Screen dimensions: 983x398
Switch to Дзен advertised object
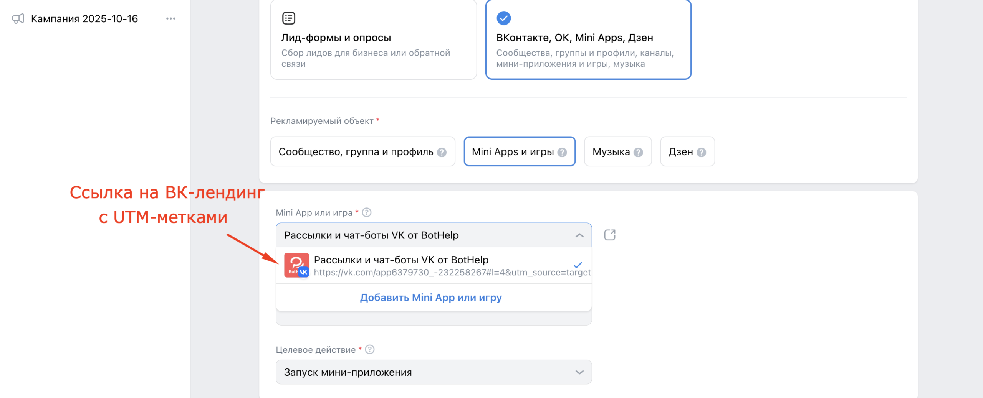pos(680,152)
